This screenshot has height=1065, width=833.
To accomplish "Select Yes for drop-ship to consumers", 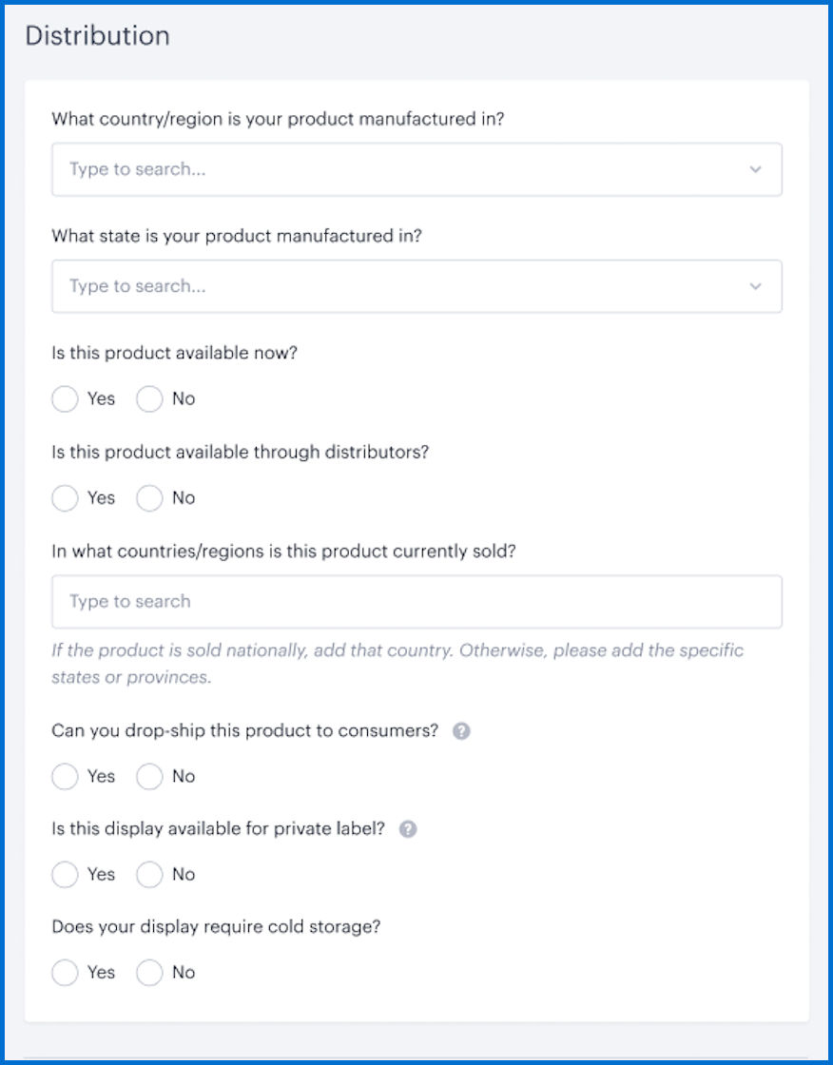I will click(65, 776).
